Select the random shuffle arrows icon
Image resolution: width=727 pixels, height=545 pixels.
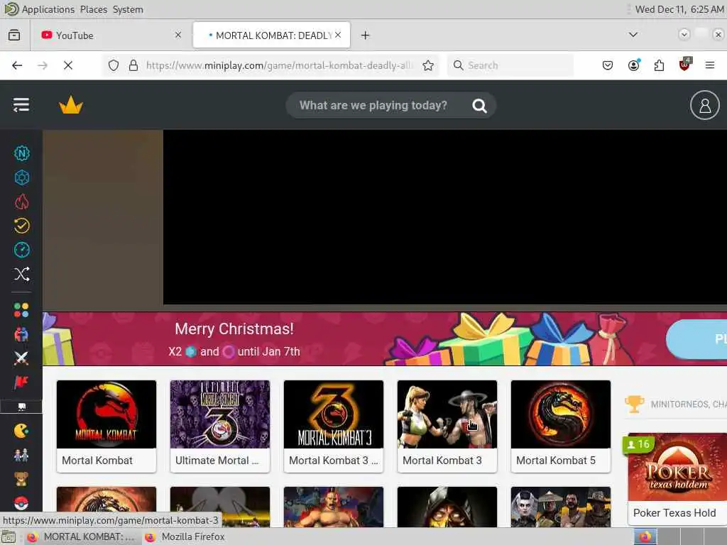click(x=21, y=274)
